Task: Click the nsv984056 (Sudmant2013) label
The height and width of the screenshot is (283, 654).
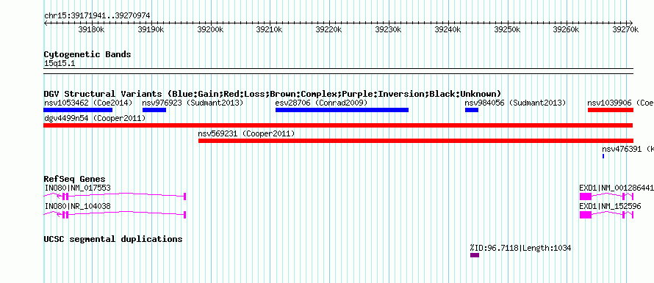Action: 516,103
